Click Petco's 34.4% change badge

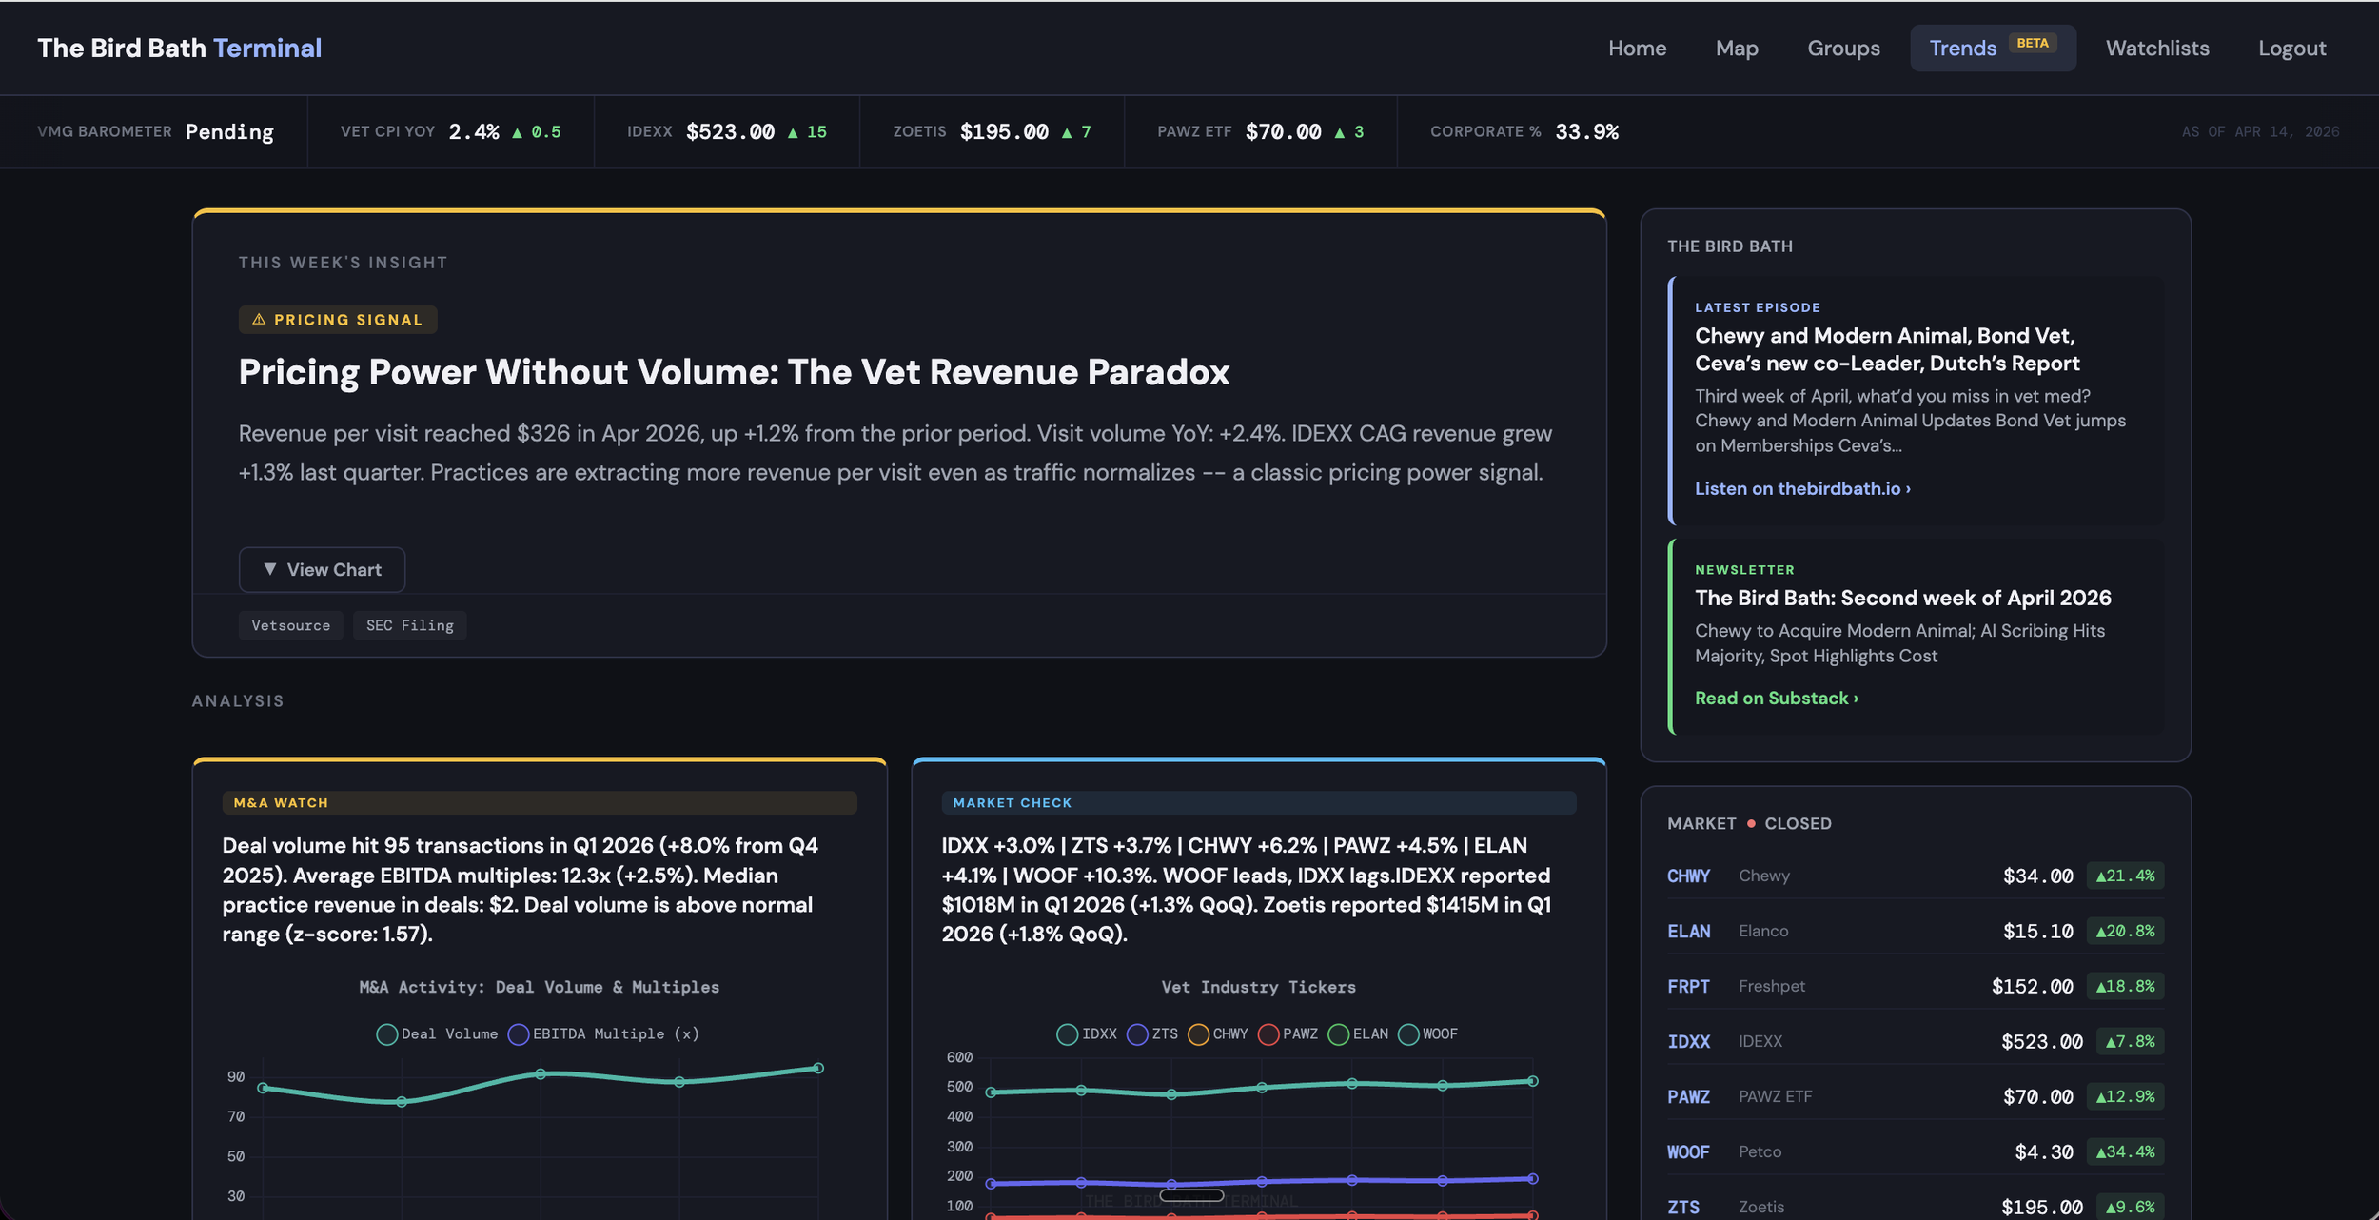[2125, 1151]
